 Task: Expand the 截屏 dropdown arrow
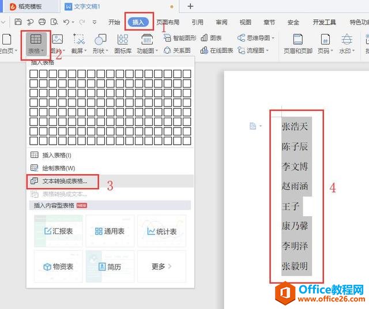click(85, 51)
